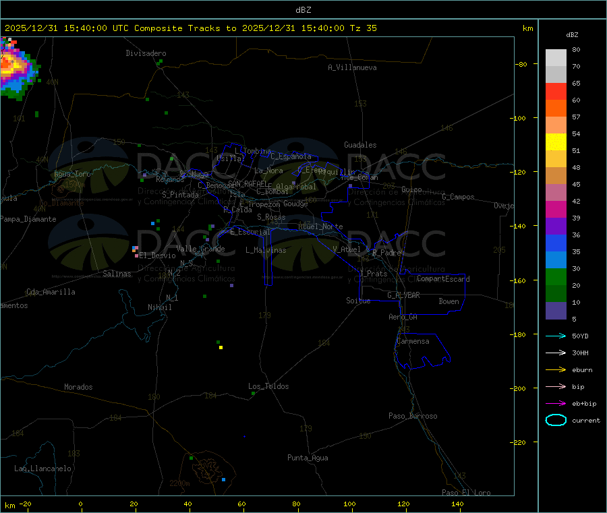Click the Pampa_Diamante label

pyautogui.click(x=28, y=219)
